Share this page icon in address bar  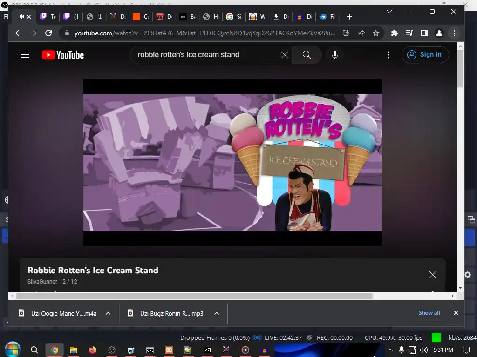tap(361, 33)
